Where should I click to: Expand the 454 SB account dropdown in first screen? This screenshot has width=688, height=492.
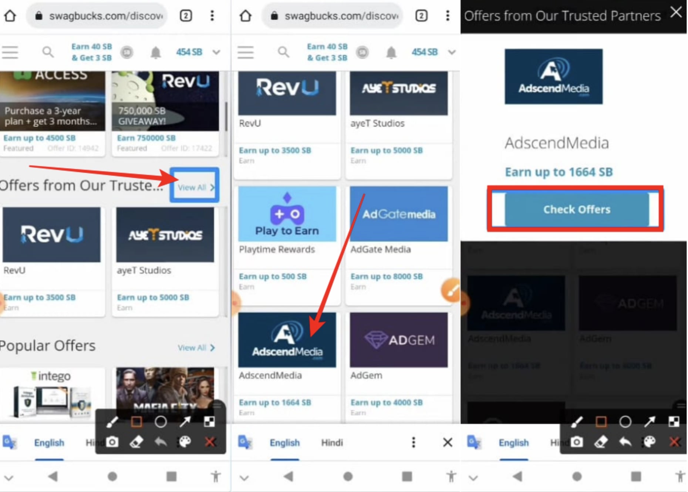point(216,52)
